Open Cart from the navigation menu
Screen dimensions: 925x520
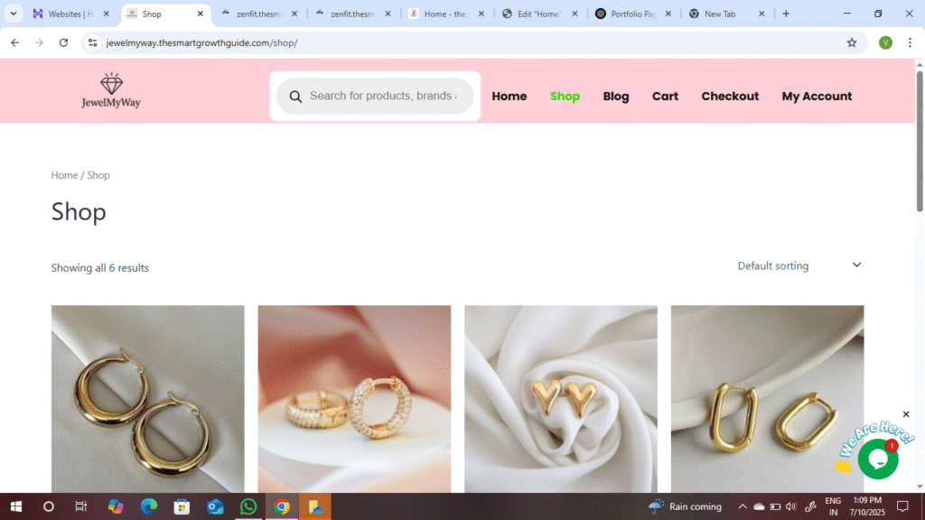665,97
